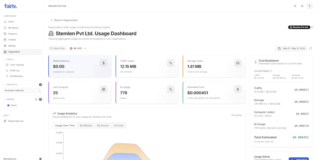Click the Workspaces label
Screen dimensions: 317x160
[x=10, y=159]
